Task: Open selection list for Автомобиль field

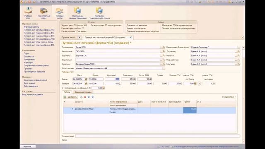Action: tap(161, 51)
